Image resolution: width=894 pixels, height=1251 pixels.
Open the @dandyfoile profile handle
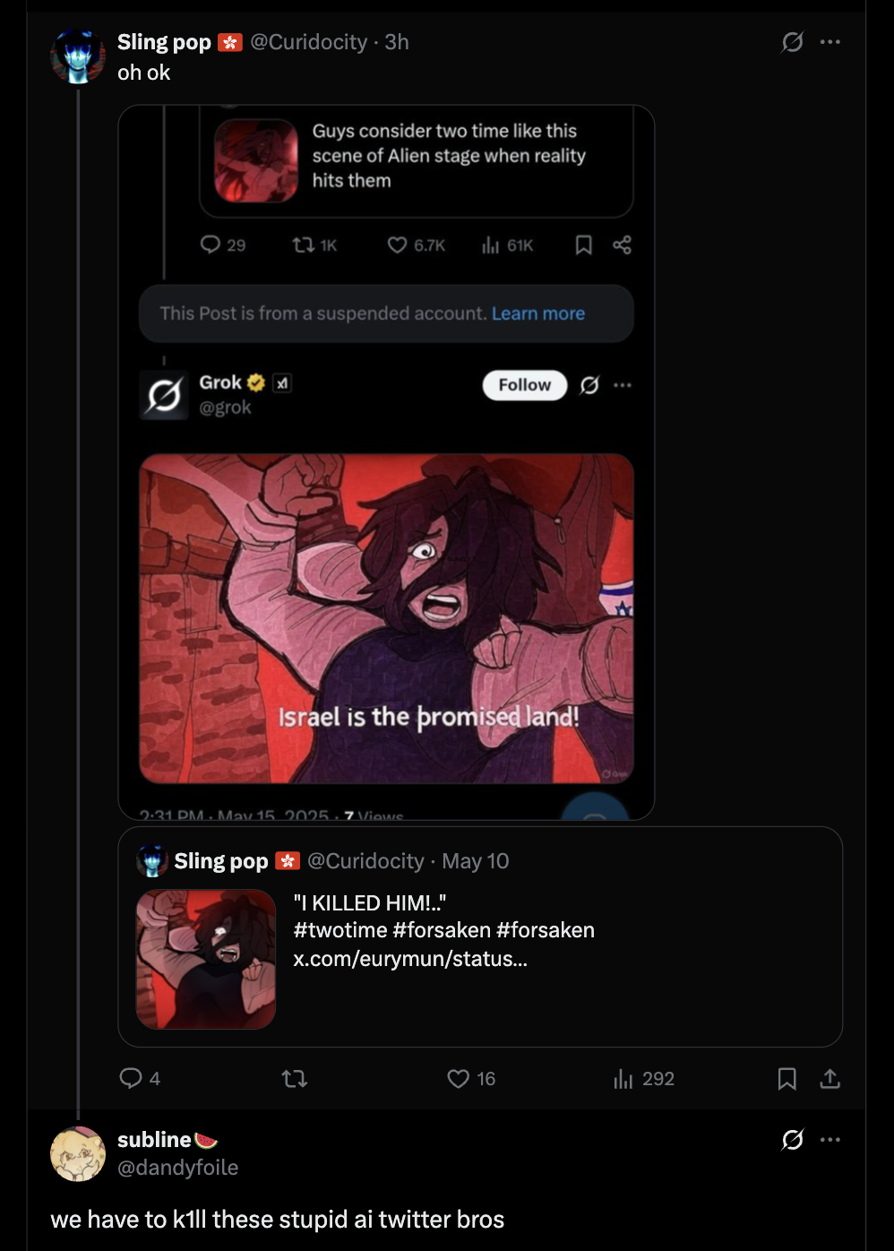pyautogui.click(x=177, y=1167)
